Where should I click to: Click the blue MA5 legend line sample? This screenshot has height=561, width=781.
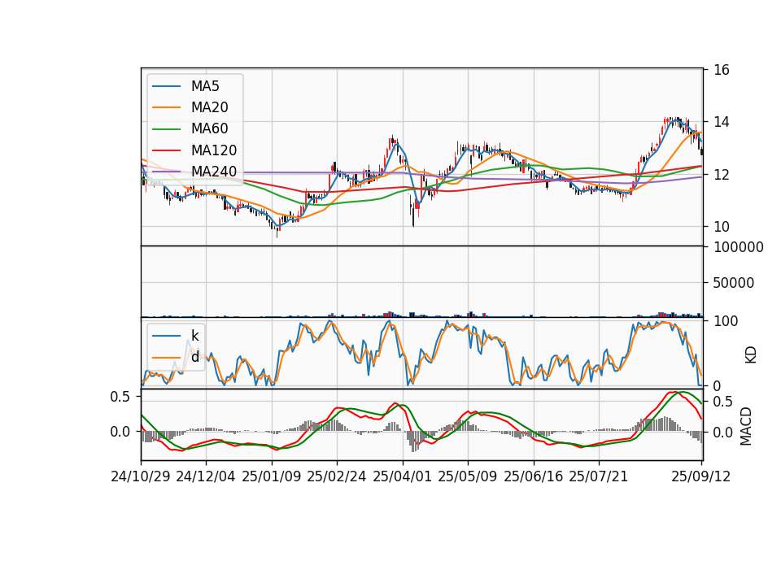(166, 87)
